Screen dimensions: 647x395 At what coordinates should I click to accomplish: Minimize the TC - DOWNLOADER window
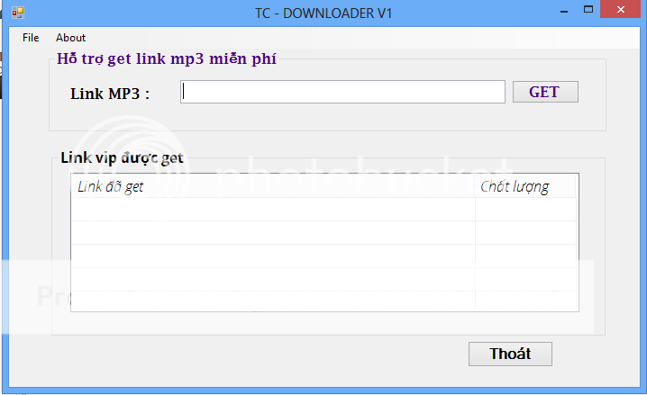[564, 11]
